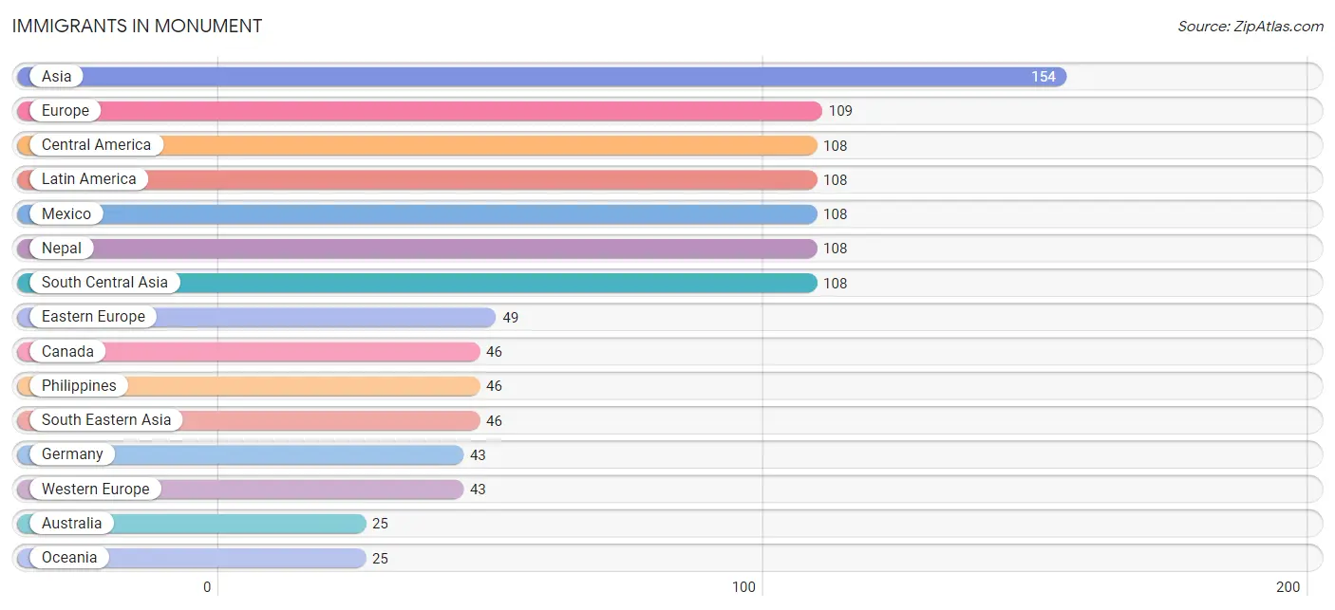The image size is (1335, 610).
Task: Click the 100 axis tick label
Action: point(744,587)
